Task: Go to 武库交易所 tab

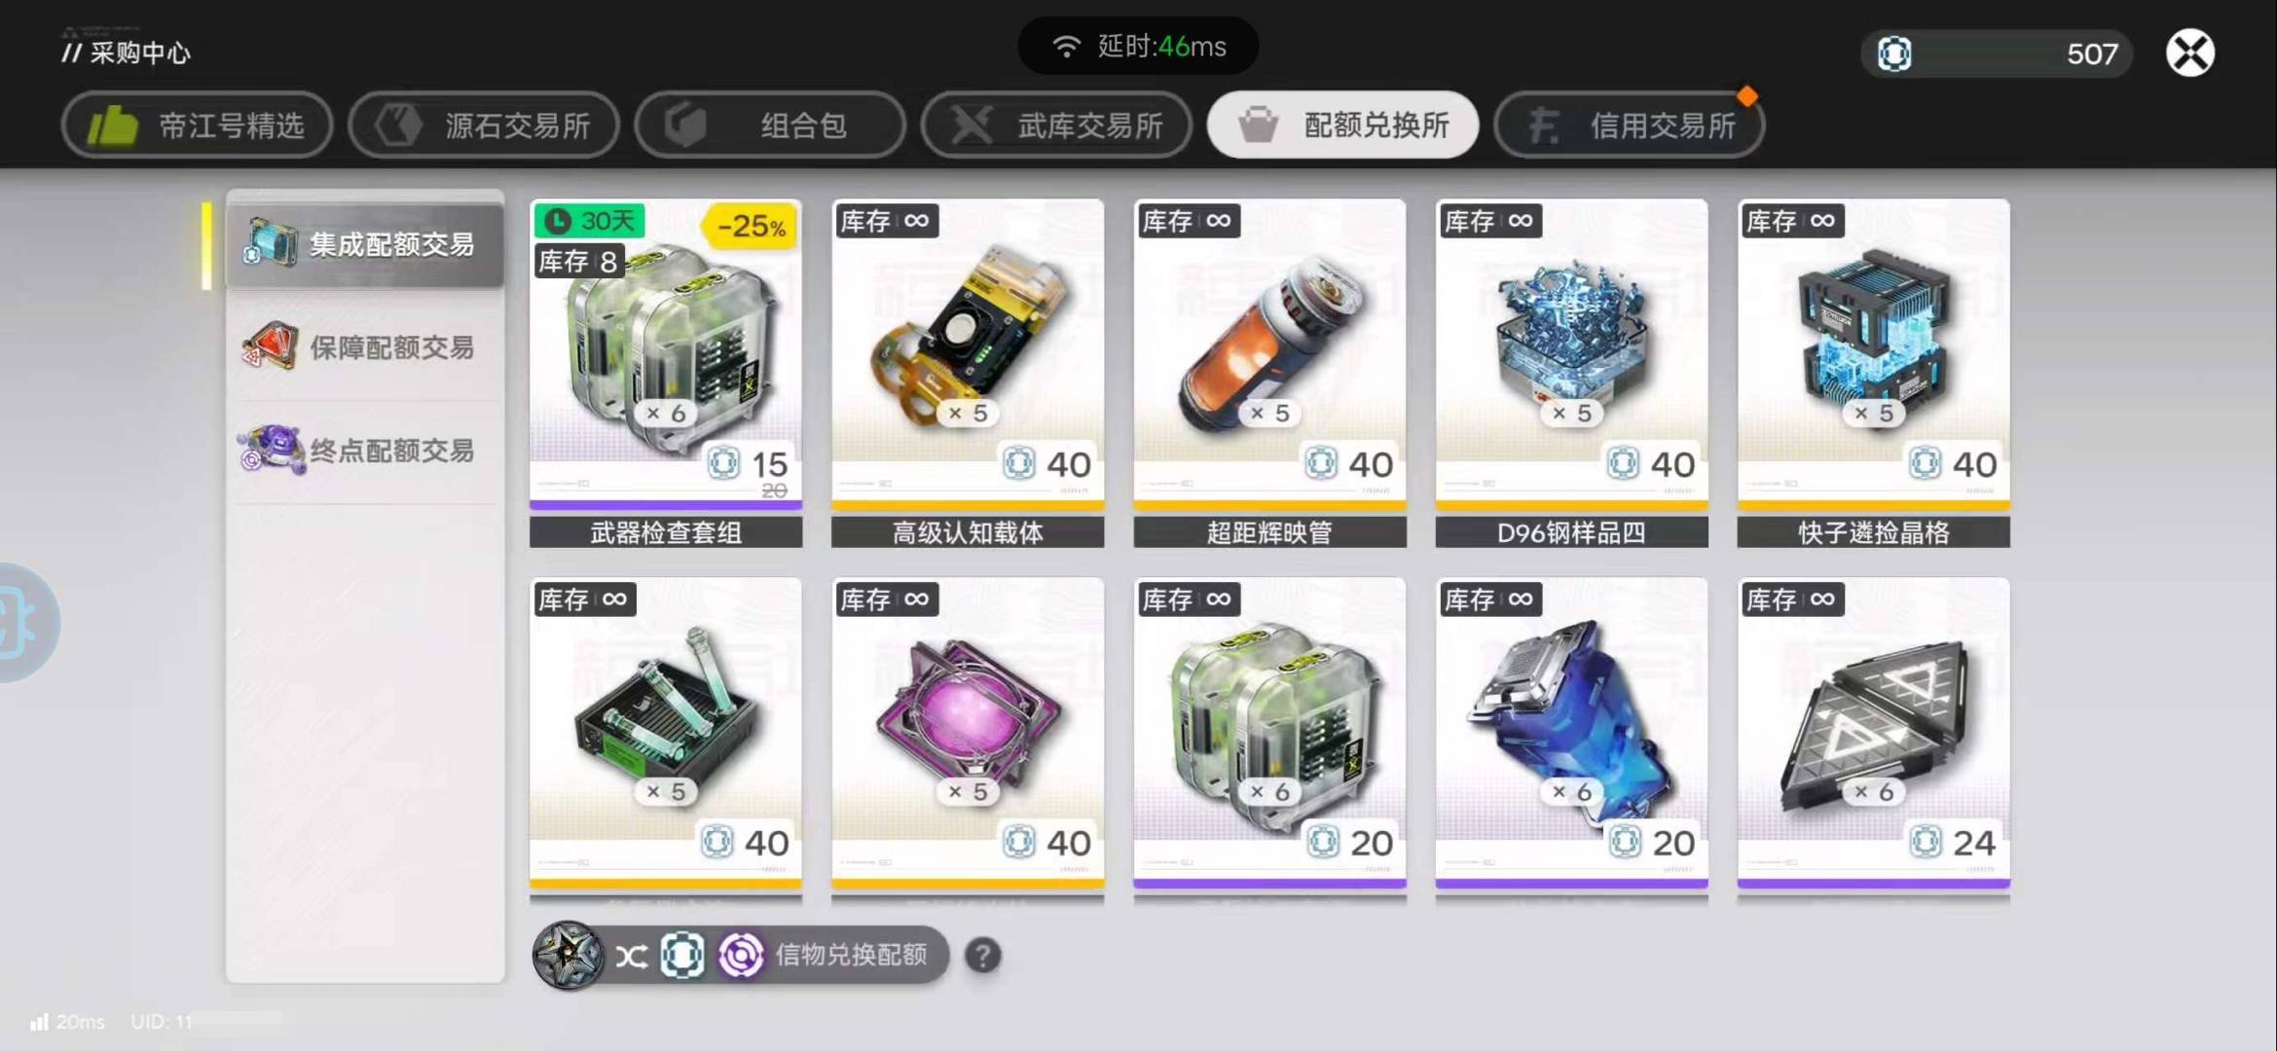Action: (1056, 125)
